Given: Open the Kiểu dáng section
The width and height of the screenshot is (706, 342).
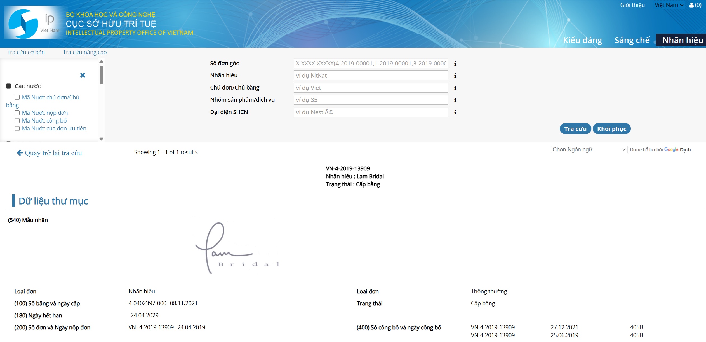Looking at the screenshot, I should coord(582,40).
